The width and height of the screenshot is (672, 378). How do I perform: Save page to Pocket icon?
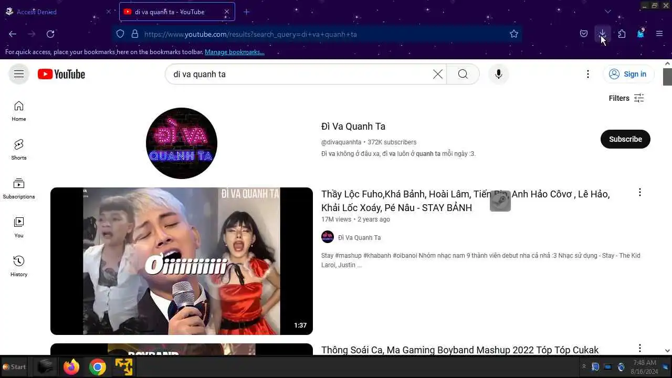pyautogui.click(x=584, y=34)
